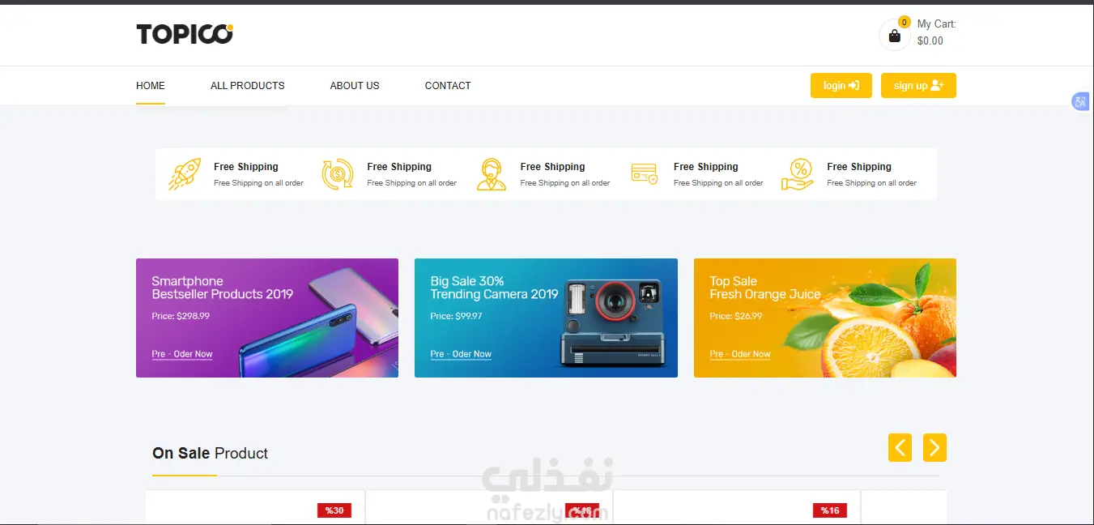
Task: Click Price: $298.99 on Smartphone banner
Action: pyautogui.click(x=181, y=316)
